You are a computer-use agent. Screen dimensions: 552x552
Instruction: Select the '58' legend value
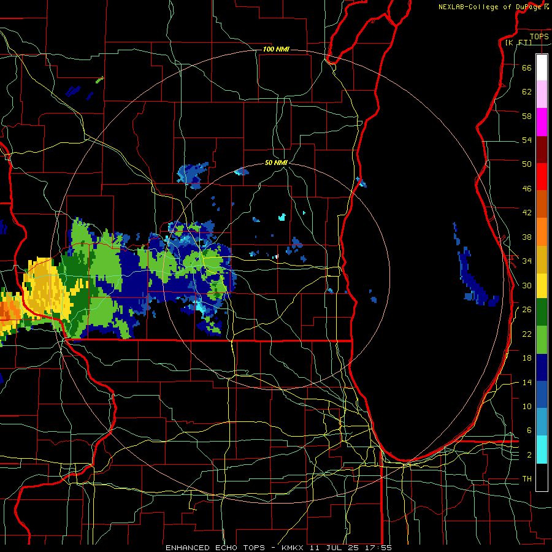(527, 116)
